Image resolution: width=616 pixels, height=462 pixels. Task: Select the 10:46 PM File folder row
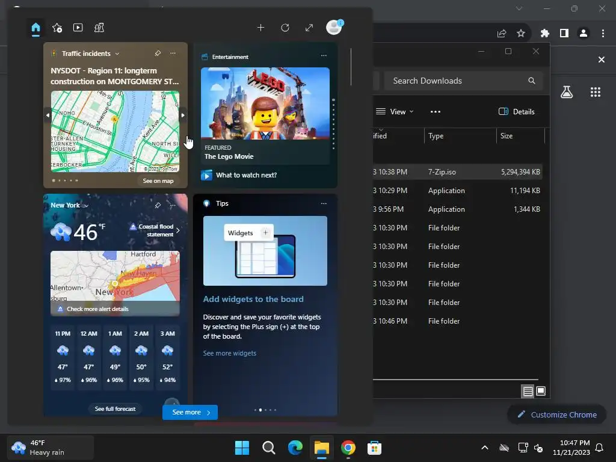(458, 321)
